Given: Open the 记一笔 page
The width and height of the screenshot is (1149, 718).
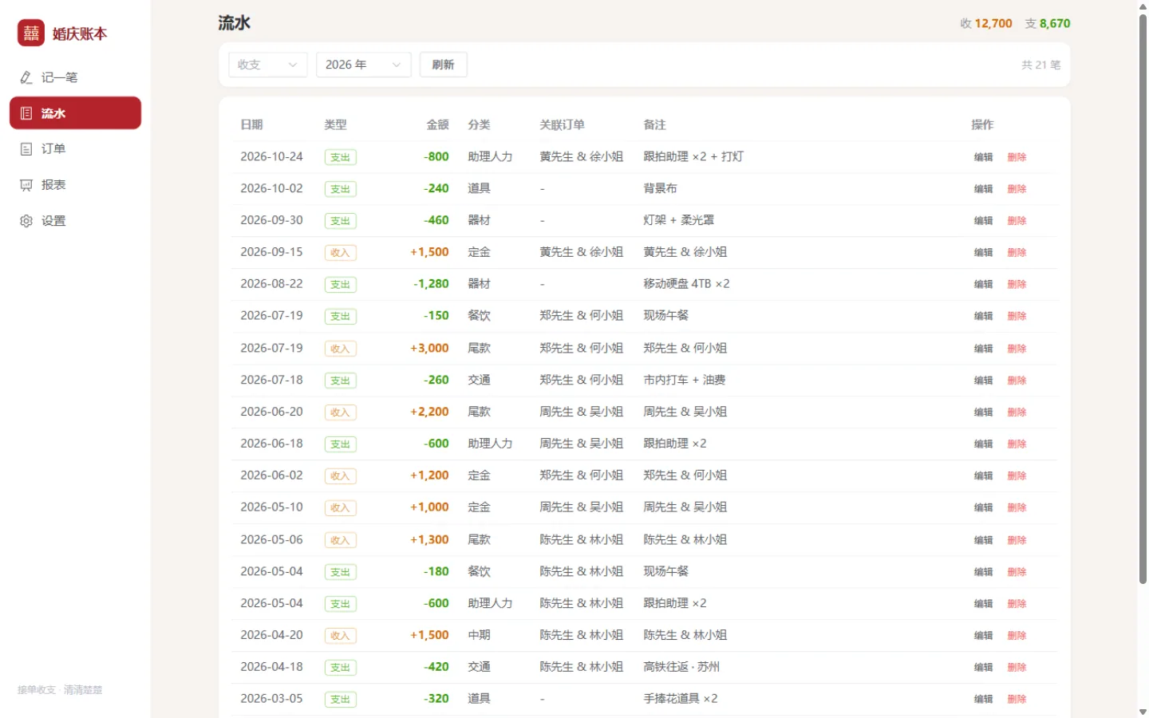Looking at the screenshot, I should pyautogui.click(x=75, y=77).
